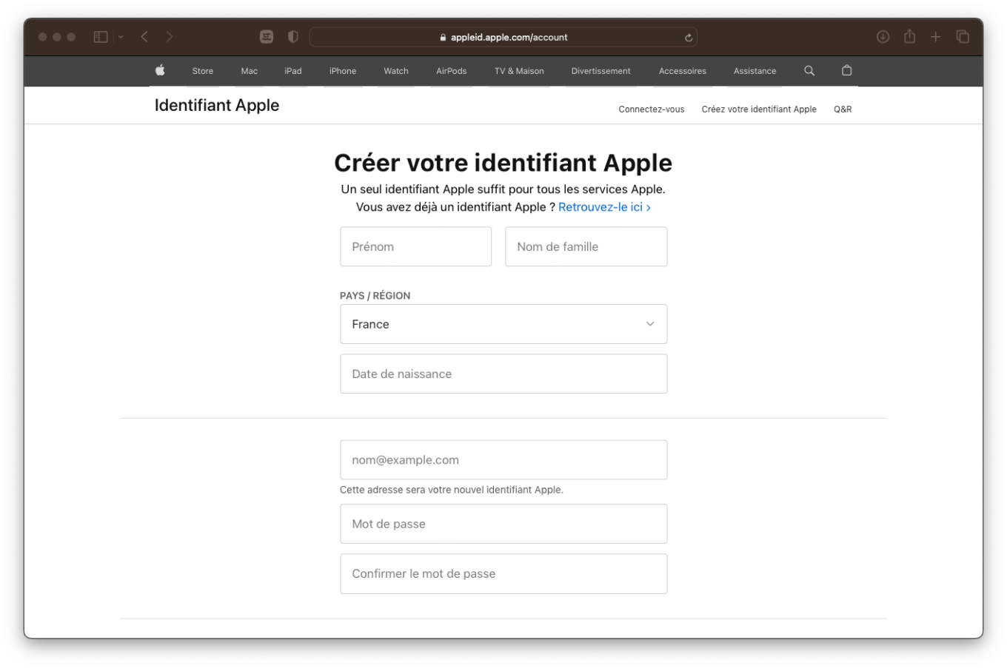The width and height of the screenshot is (1007, 668).
Task: Open the Divertissement menu
Action: pos(601,71)
